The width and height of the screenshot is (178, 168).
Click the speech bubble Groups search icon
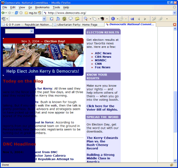coord(70,19)
